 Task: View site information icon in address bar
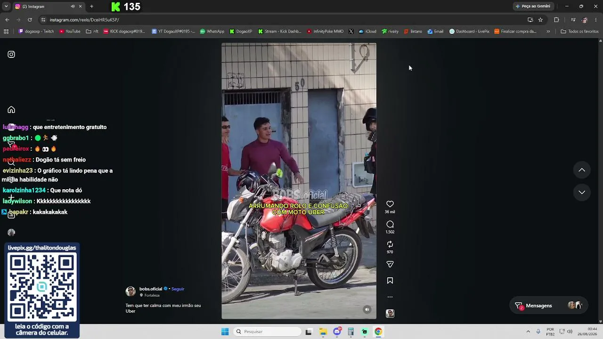pos(43,20)
